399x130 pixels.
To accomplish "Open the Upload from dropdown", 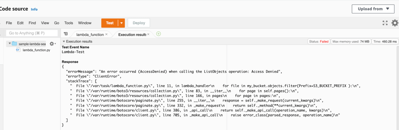I will (373, 9).
